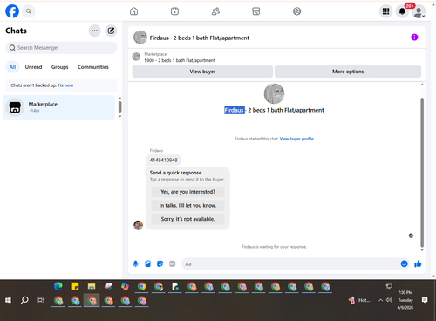Click the highlighted Firdaus title text
This screenshot has height=321, width=436.
coord(235,110)
